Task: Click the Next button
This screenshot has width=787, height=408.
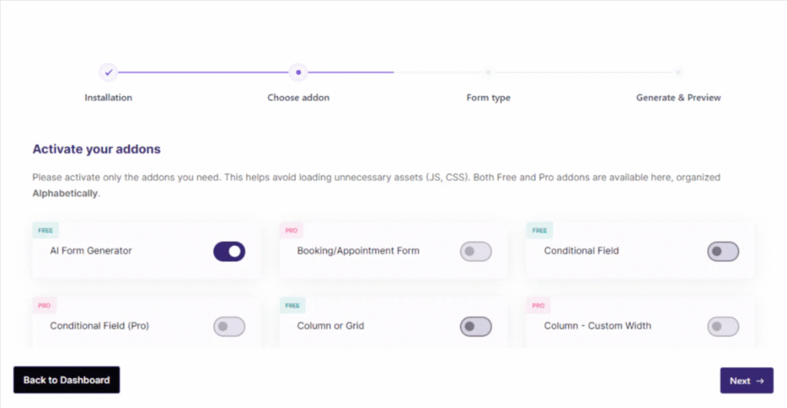Action: [747, 380]
